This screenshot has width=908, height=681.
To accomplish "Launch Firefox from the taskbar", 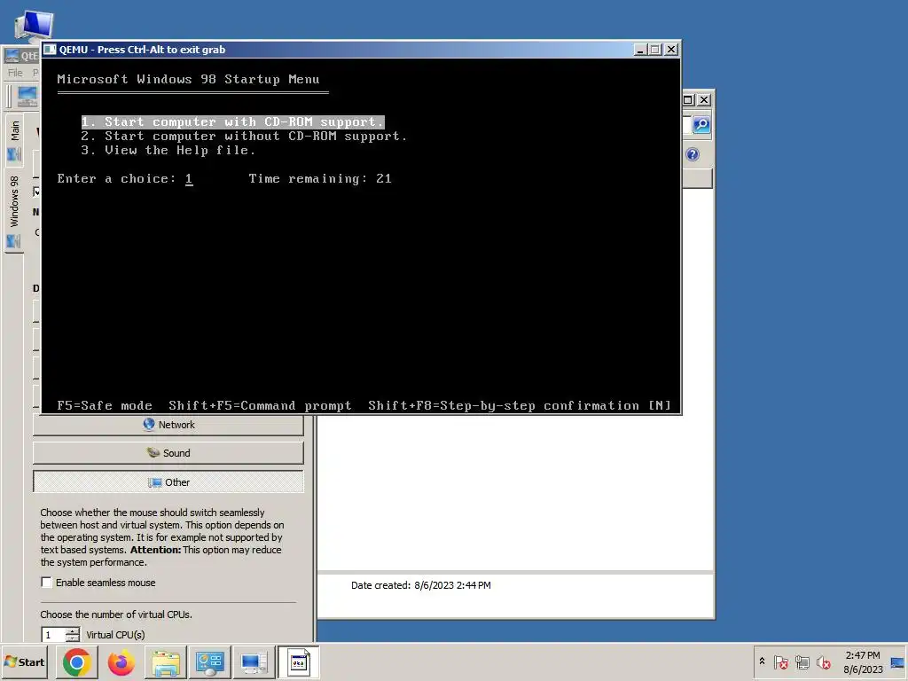I will point(121,661).
